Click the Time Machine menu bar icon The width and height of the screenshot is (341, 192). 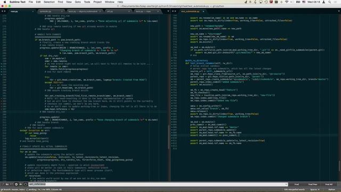coord(266,2)
